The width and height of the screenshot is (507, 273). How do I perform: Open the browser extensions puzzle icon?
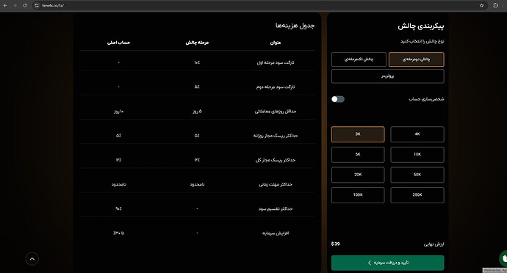[x=495, y=5]
